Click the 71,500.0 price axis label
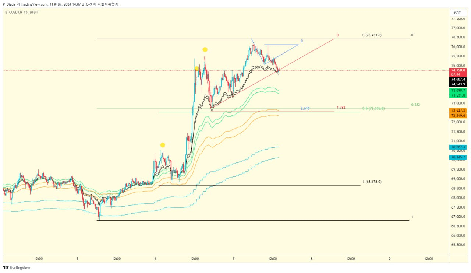 (458, 132)
